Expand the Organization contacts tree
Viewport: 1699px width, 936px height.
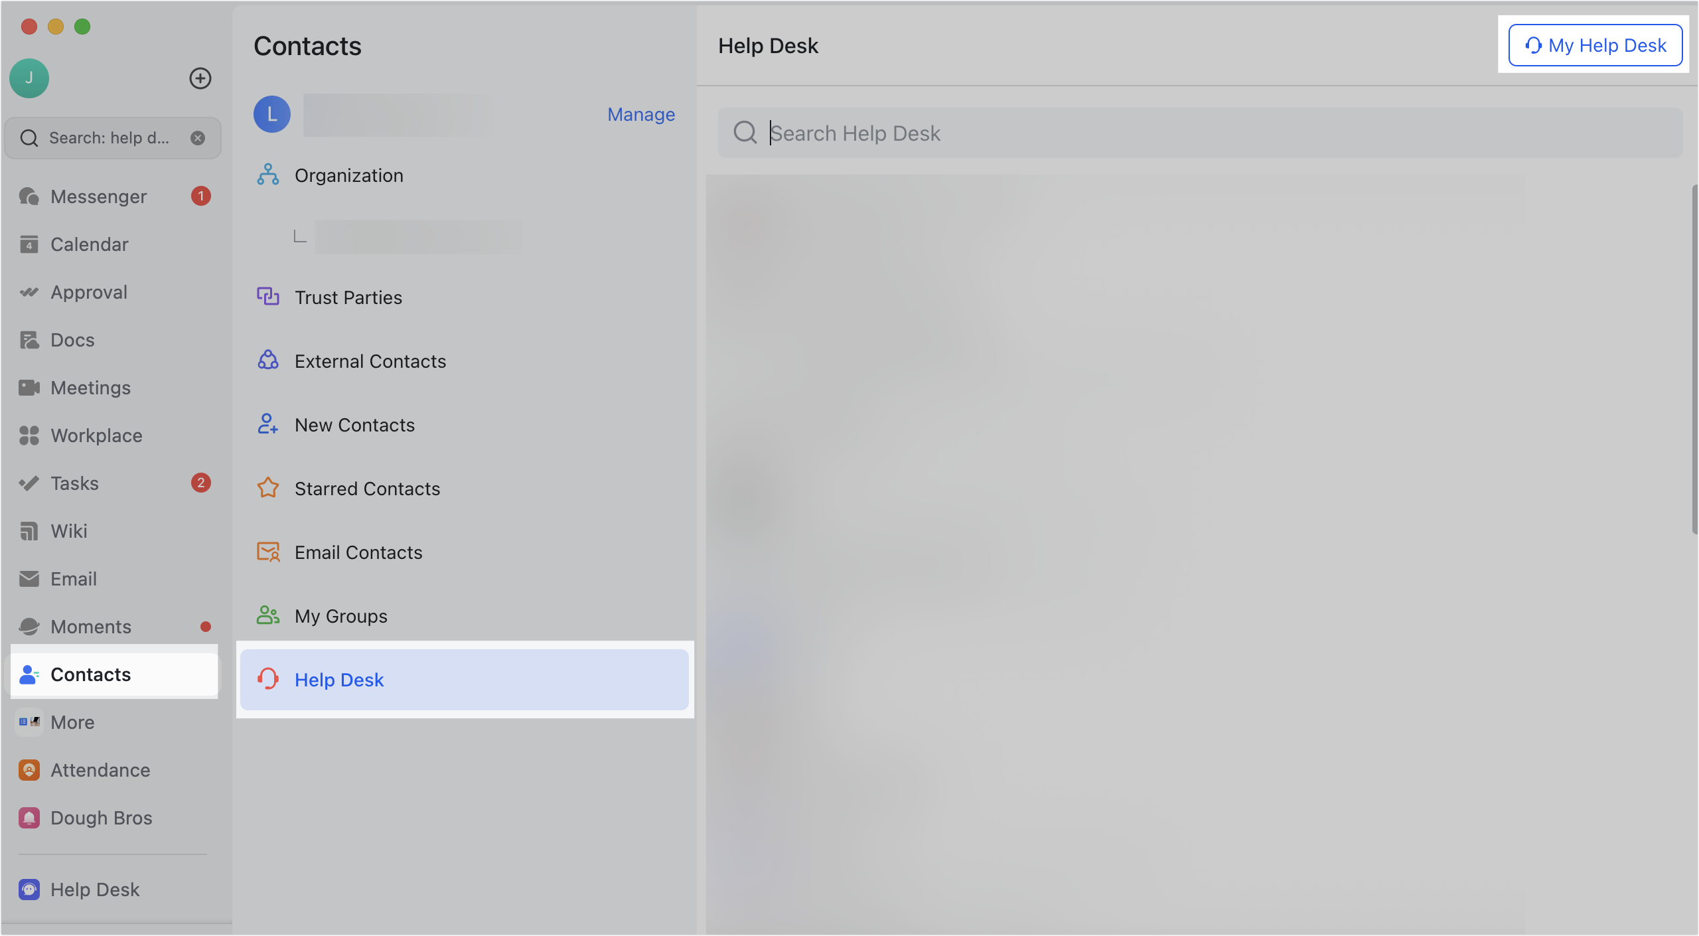tap(348, 175)
